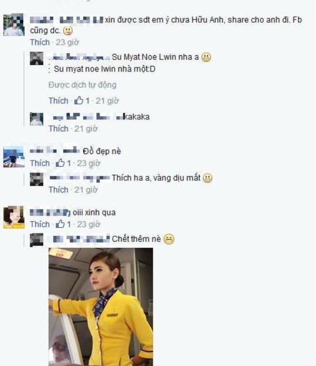Open profile picture of first commenter asking sdt

(14, 25)
